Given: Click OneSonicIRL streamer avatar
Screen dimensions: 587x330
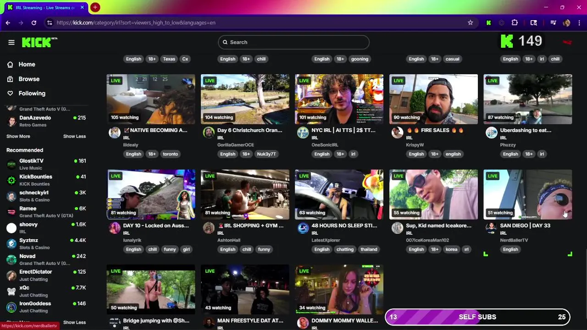Looking at the screenshot, I should 303,133.
